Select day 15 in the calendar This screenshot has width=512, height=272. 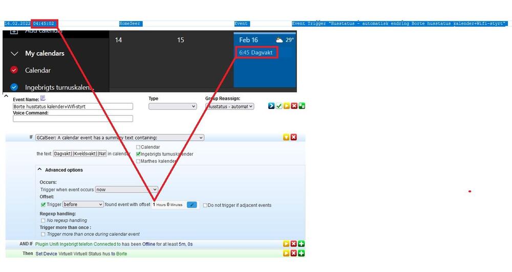pyautogui.click(x=181, y=40)
